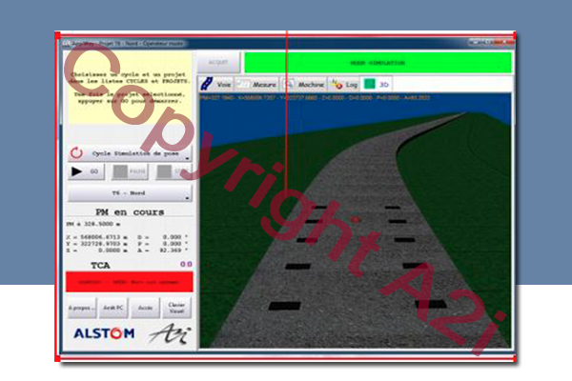The image size is (572, 381).
Task: Click the green MODE SIMULATION status bar
Action: click(x=378, y=62)
